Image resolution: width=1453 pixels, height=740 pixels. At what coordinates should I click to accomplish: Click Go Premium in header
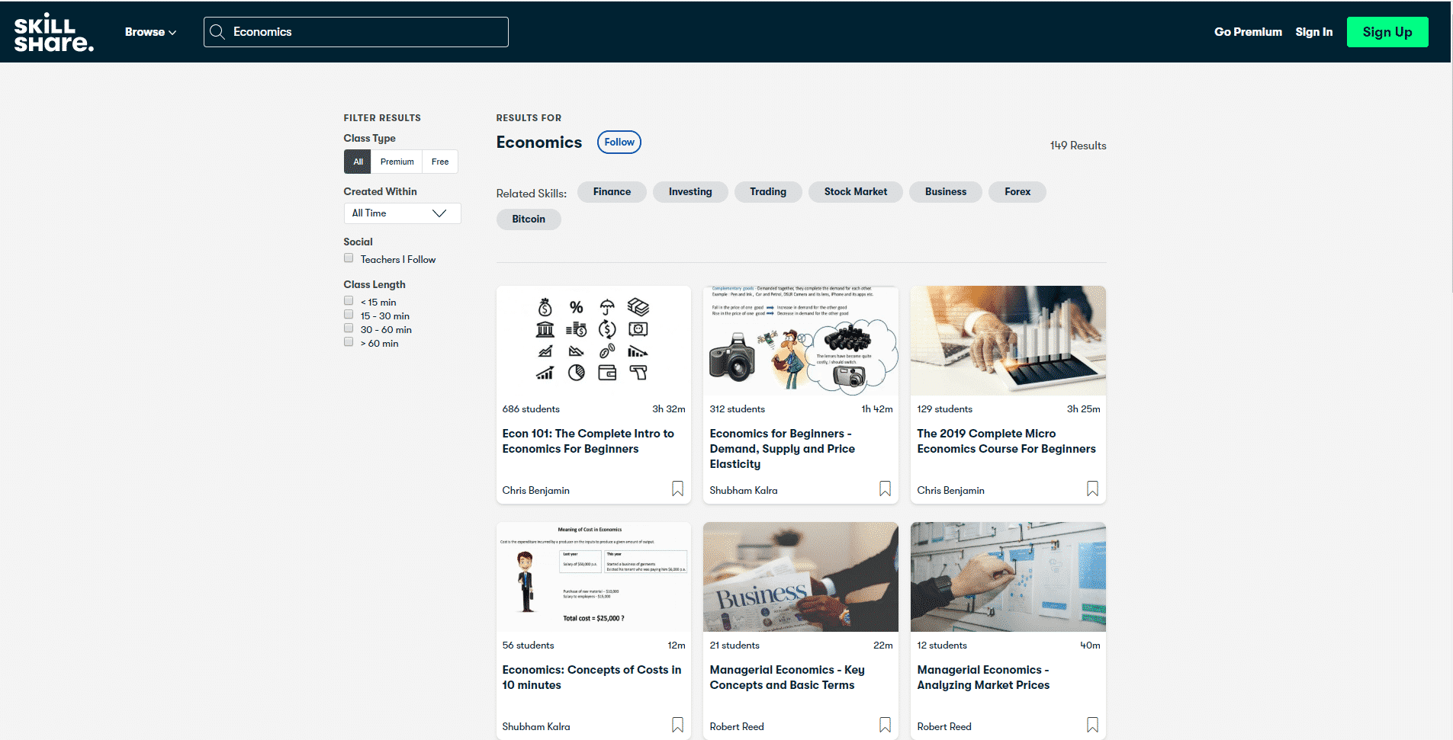[x=1248, y=32]
